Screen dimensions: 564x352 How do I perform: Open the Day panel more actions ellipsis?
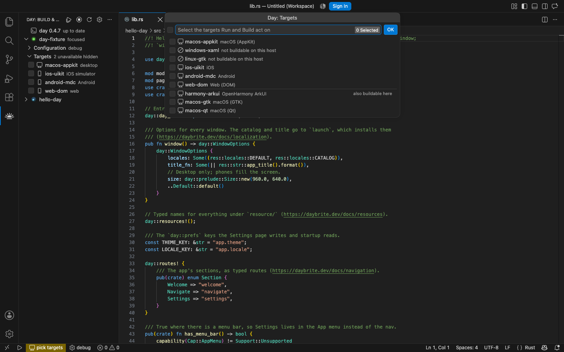click(x=110, y=20)
